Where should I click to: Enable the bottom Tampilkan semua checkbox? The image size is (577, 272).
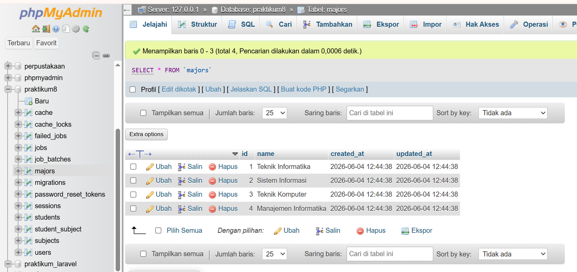coord(144,254)
